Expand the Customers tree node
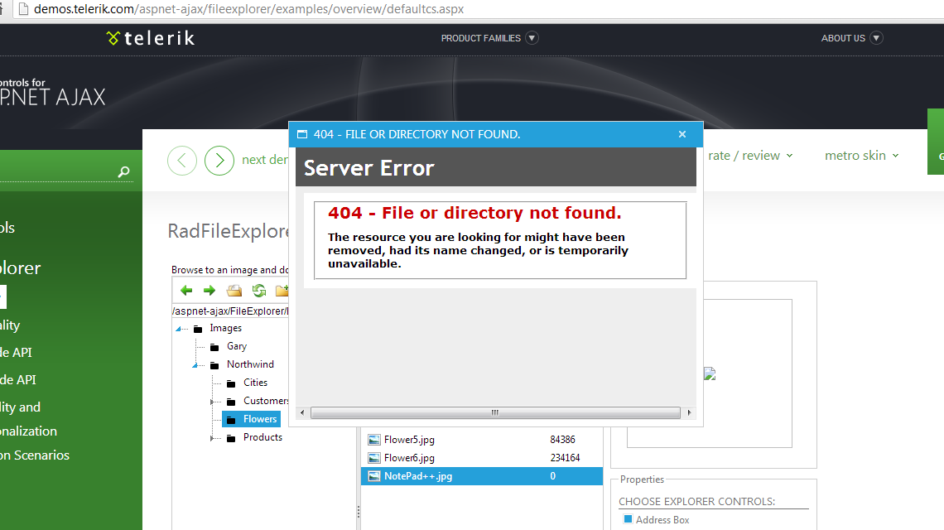The height and width of the screenshot is (530, 944). click(213, 402)
